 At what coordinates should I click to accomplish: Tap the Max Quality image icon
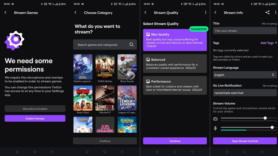pos(148,34)
